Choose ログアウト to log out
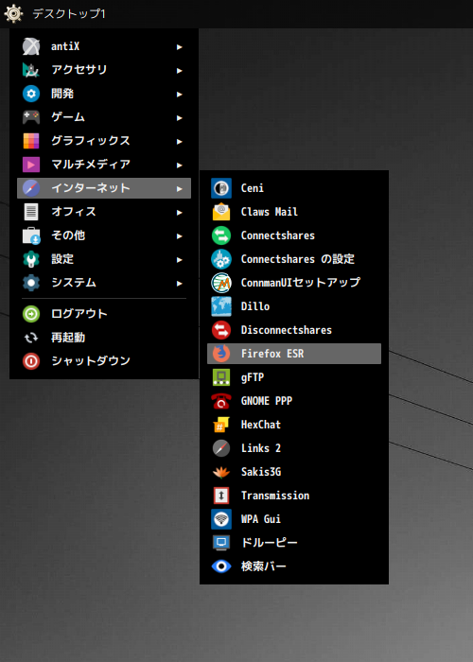 point(104,314)
